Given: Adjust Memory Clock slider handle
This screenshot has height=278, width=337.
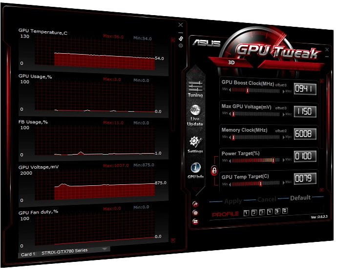Looking at the screenshot, I should tap(233, 137).
